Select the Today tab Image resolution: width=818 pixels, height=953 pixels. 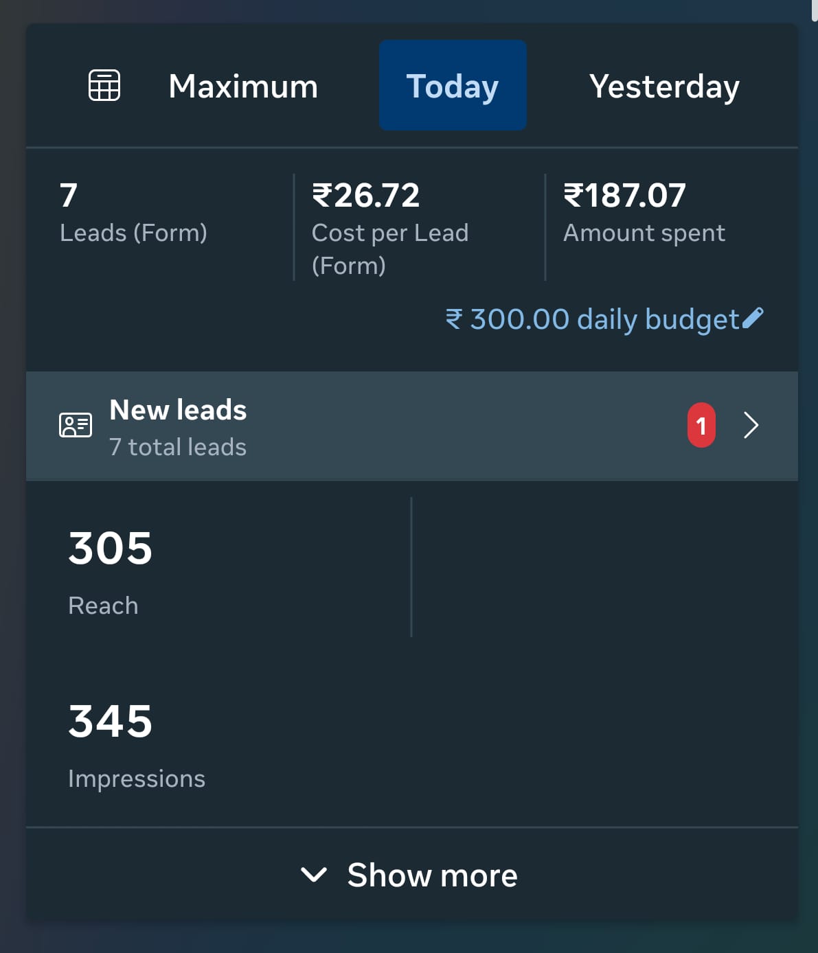[x=453, y=86]
